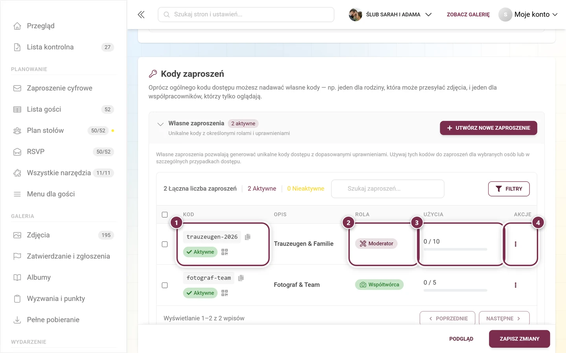Click the Podgląd button
Image resolution: width=566 pixels, height=353 pixels.
click(x=461, y=339)
